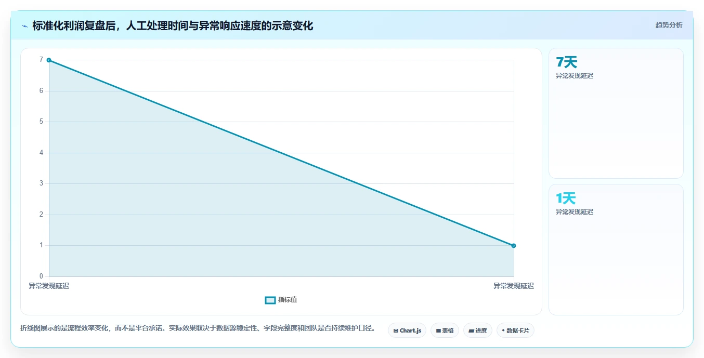Click 异常发现延迟 label under 1天
Image resolution: width=704 pixels, height=358 pixels.
tap(575, 212)
